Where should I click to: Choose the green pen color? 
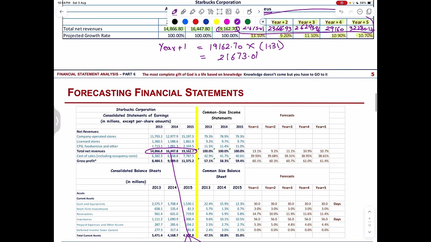pos(248,22)
